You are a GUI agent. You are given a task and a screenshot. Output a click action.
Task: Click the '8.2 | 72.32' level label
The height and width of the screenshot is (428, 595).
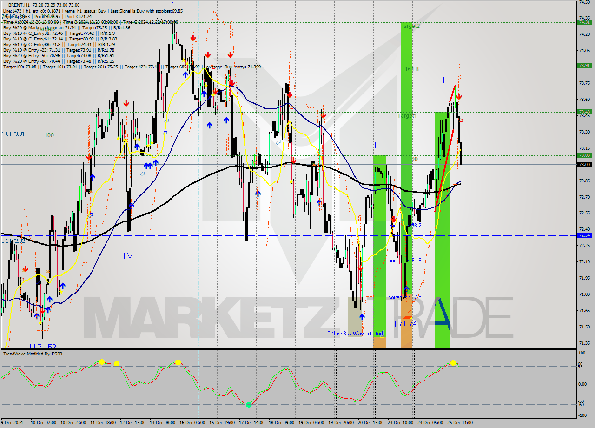pos(13,241)
